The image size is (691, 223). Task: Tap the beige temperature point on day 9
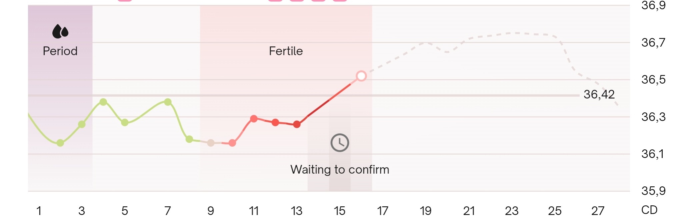click(x=211, y=143)
